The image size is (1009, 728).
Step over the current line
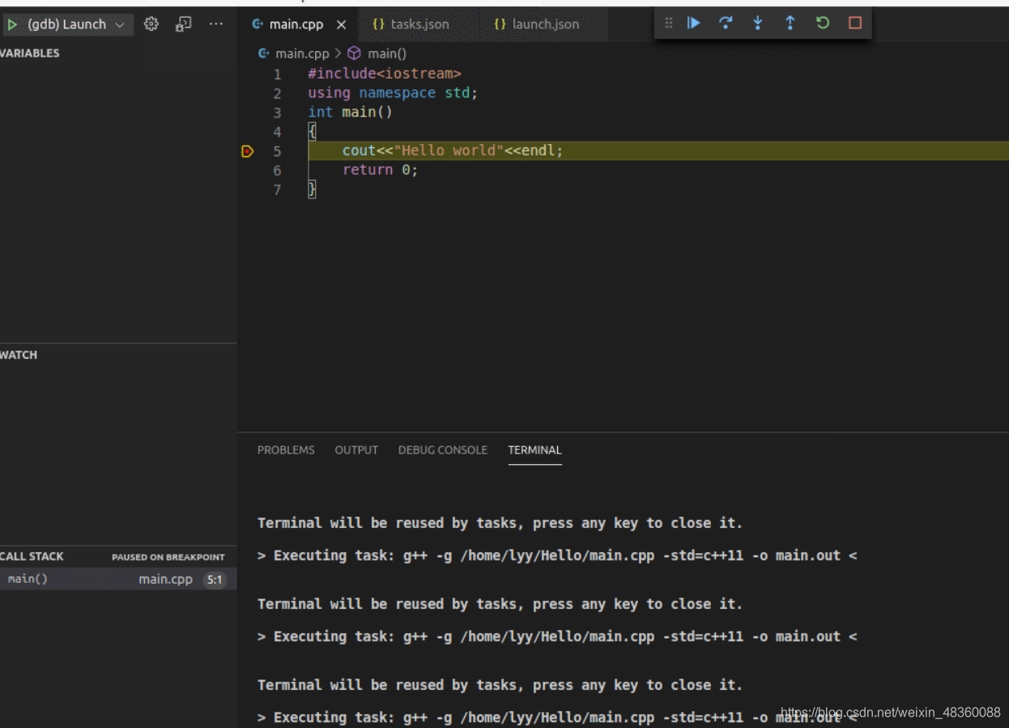726,23
